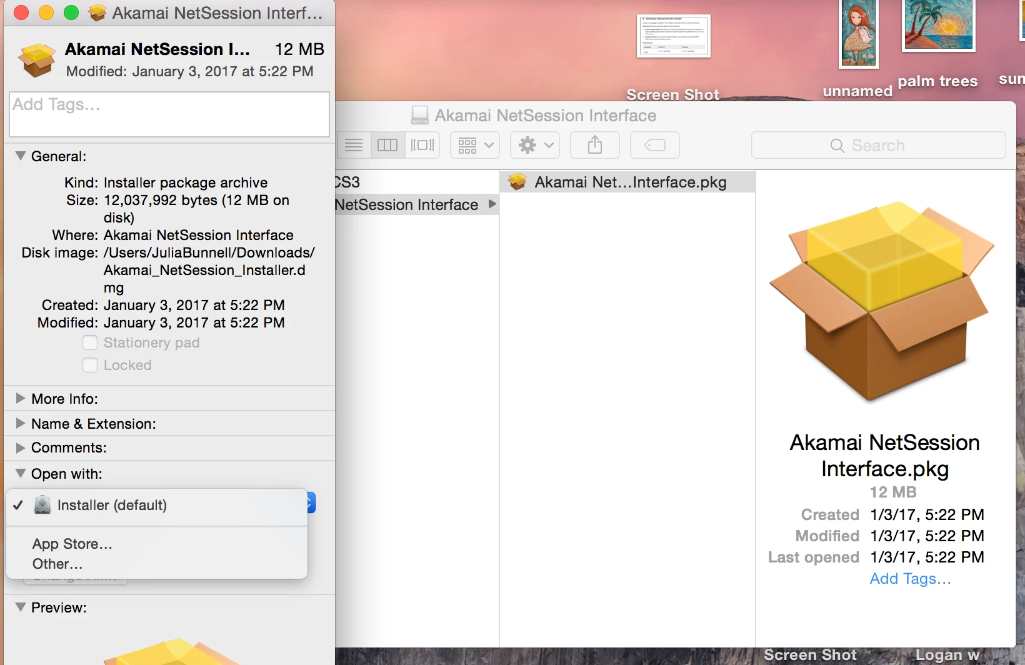
Task: Click the Add Tags field in Get Info window
Action: [x=169, y=114]
